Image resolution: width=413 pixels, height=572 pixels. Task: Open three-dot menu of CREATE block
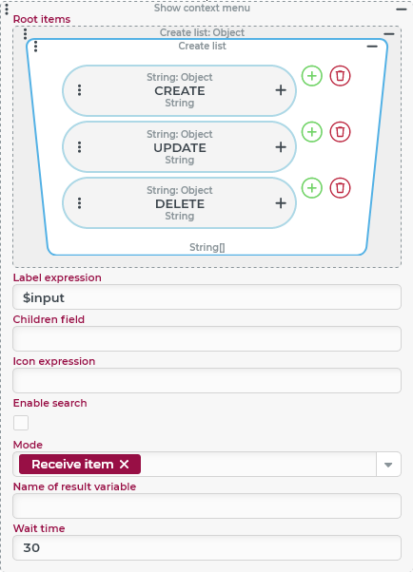[80, 90]
